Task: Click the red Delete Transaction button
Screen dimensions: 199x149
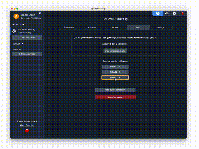Action: 115,97
